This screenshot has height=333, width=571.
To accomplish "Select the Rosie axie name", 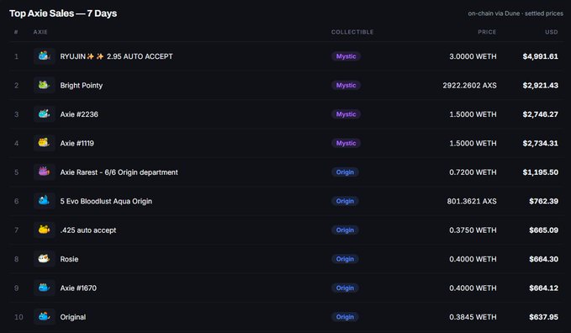I will click(x=69, y=259).
